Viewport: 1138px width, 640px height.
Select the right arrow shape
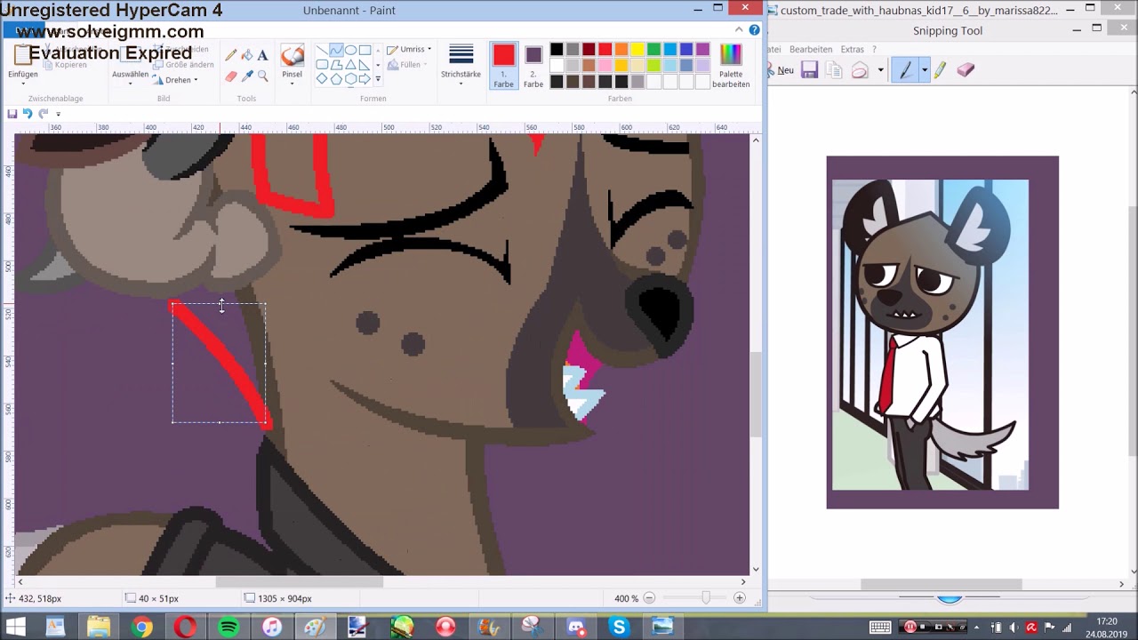[365, 79]
